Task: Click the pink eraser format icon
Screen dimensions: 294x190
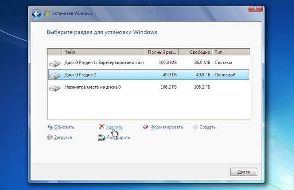Action: [x=146, y=127]
